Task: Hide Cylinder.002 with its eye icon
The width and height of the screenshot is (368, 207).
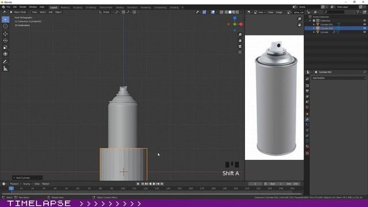Action: (x=365, y=28)
